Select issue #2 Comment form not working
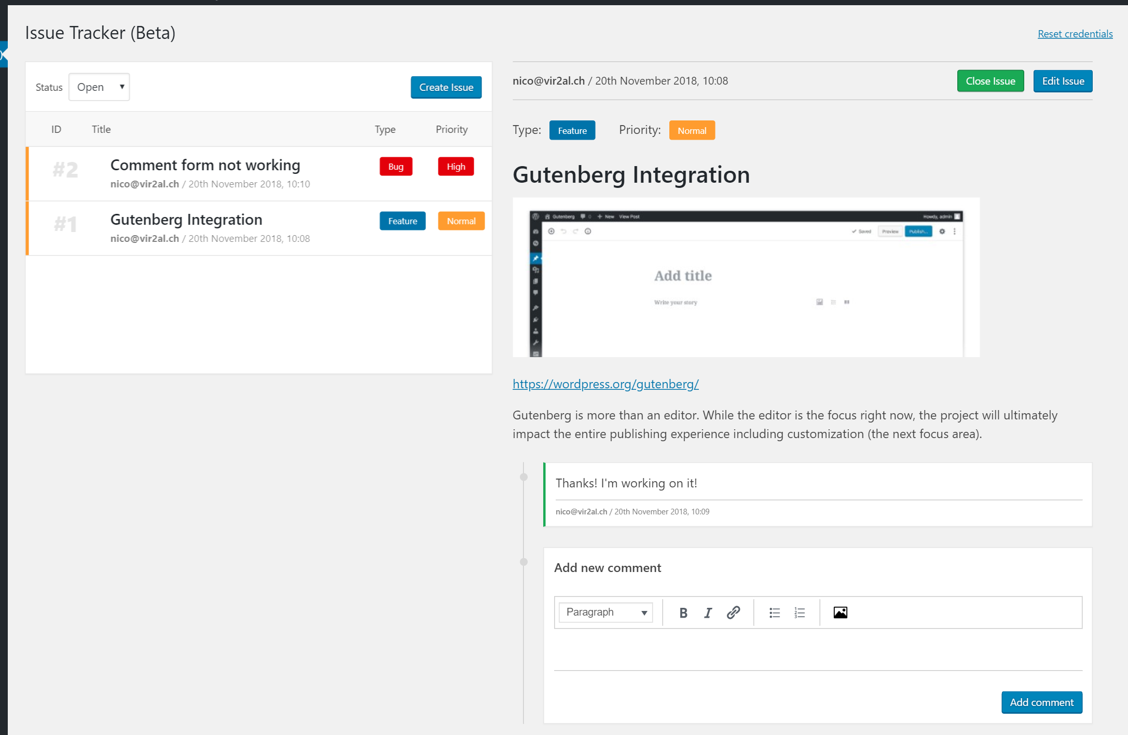The width and height of the screenshot is (1128, 735). pos(258,174)
